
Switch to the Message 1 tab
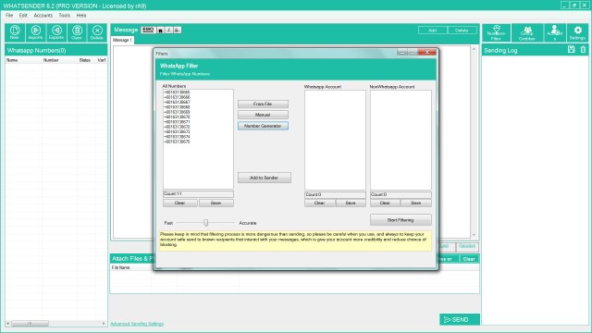click(122, 40)
